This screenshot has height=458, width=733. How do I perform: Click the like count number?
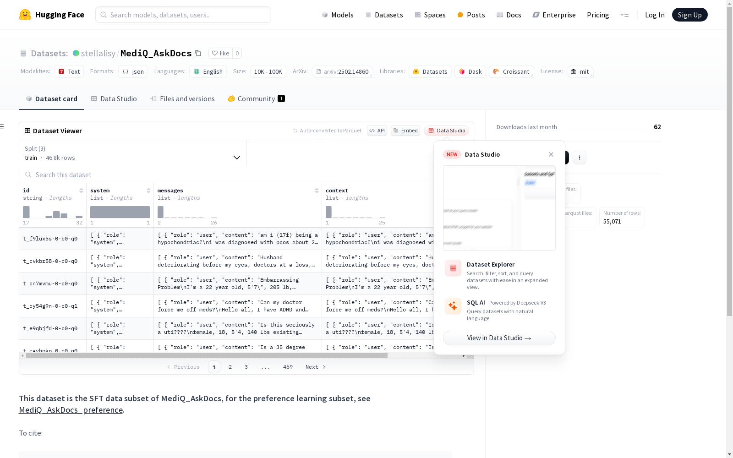tap(237, 53)
